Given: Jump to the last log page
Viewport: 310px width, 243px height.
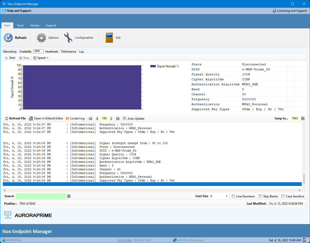Looking at the screenshot, I should (x=118, y=118).
